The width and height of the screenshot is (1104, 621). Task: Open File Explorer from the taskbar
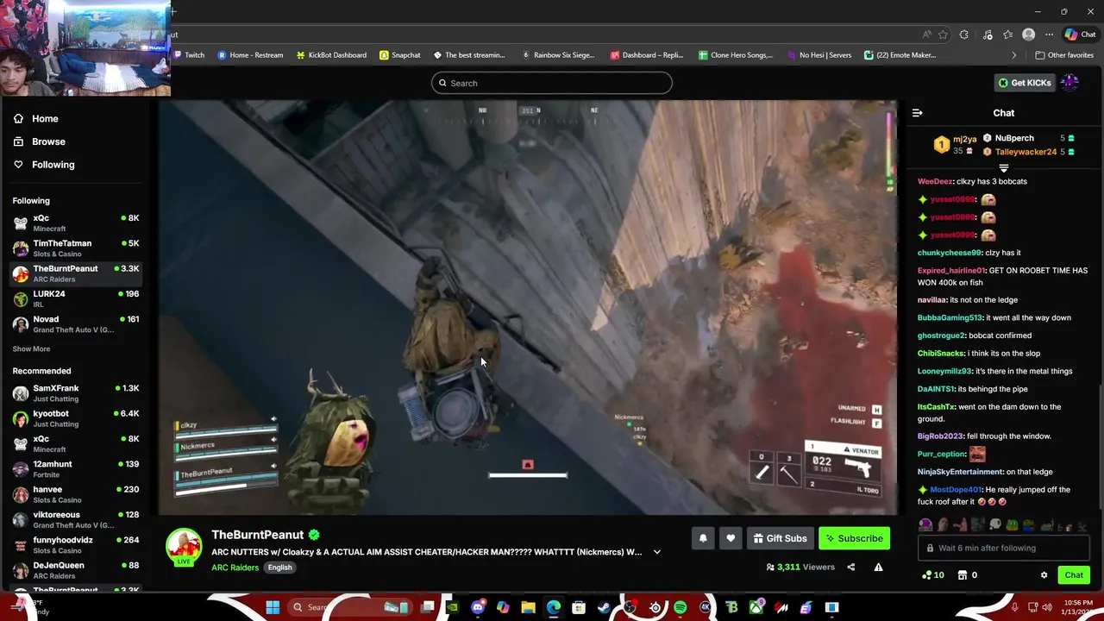[x=528, y=607]
